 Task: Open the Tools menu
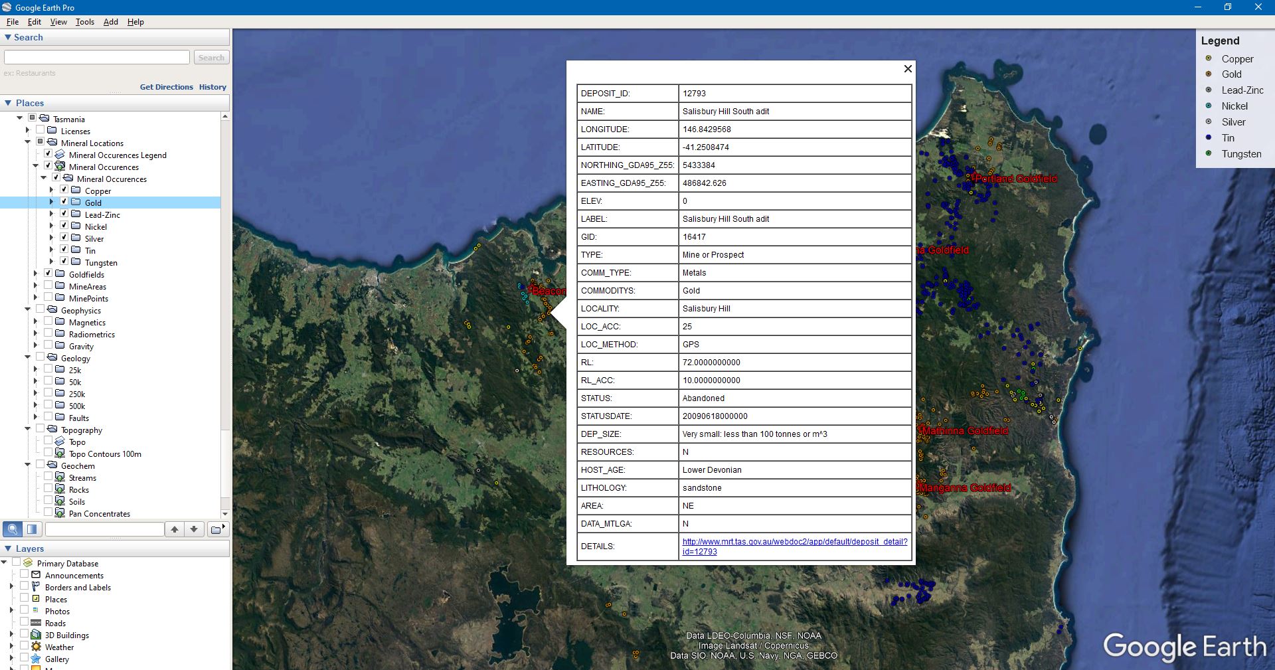85,22
